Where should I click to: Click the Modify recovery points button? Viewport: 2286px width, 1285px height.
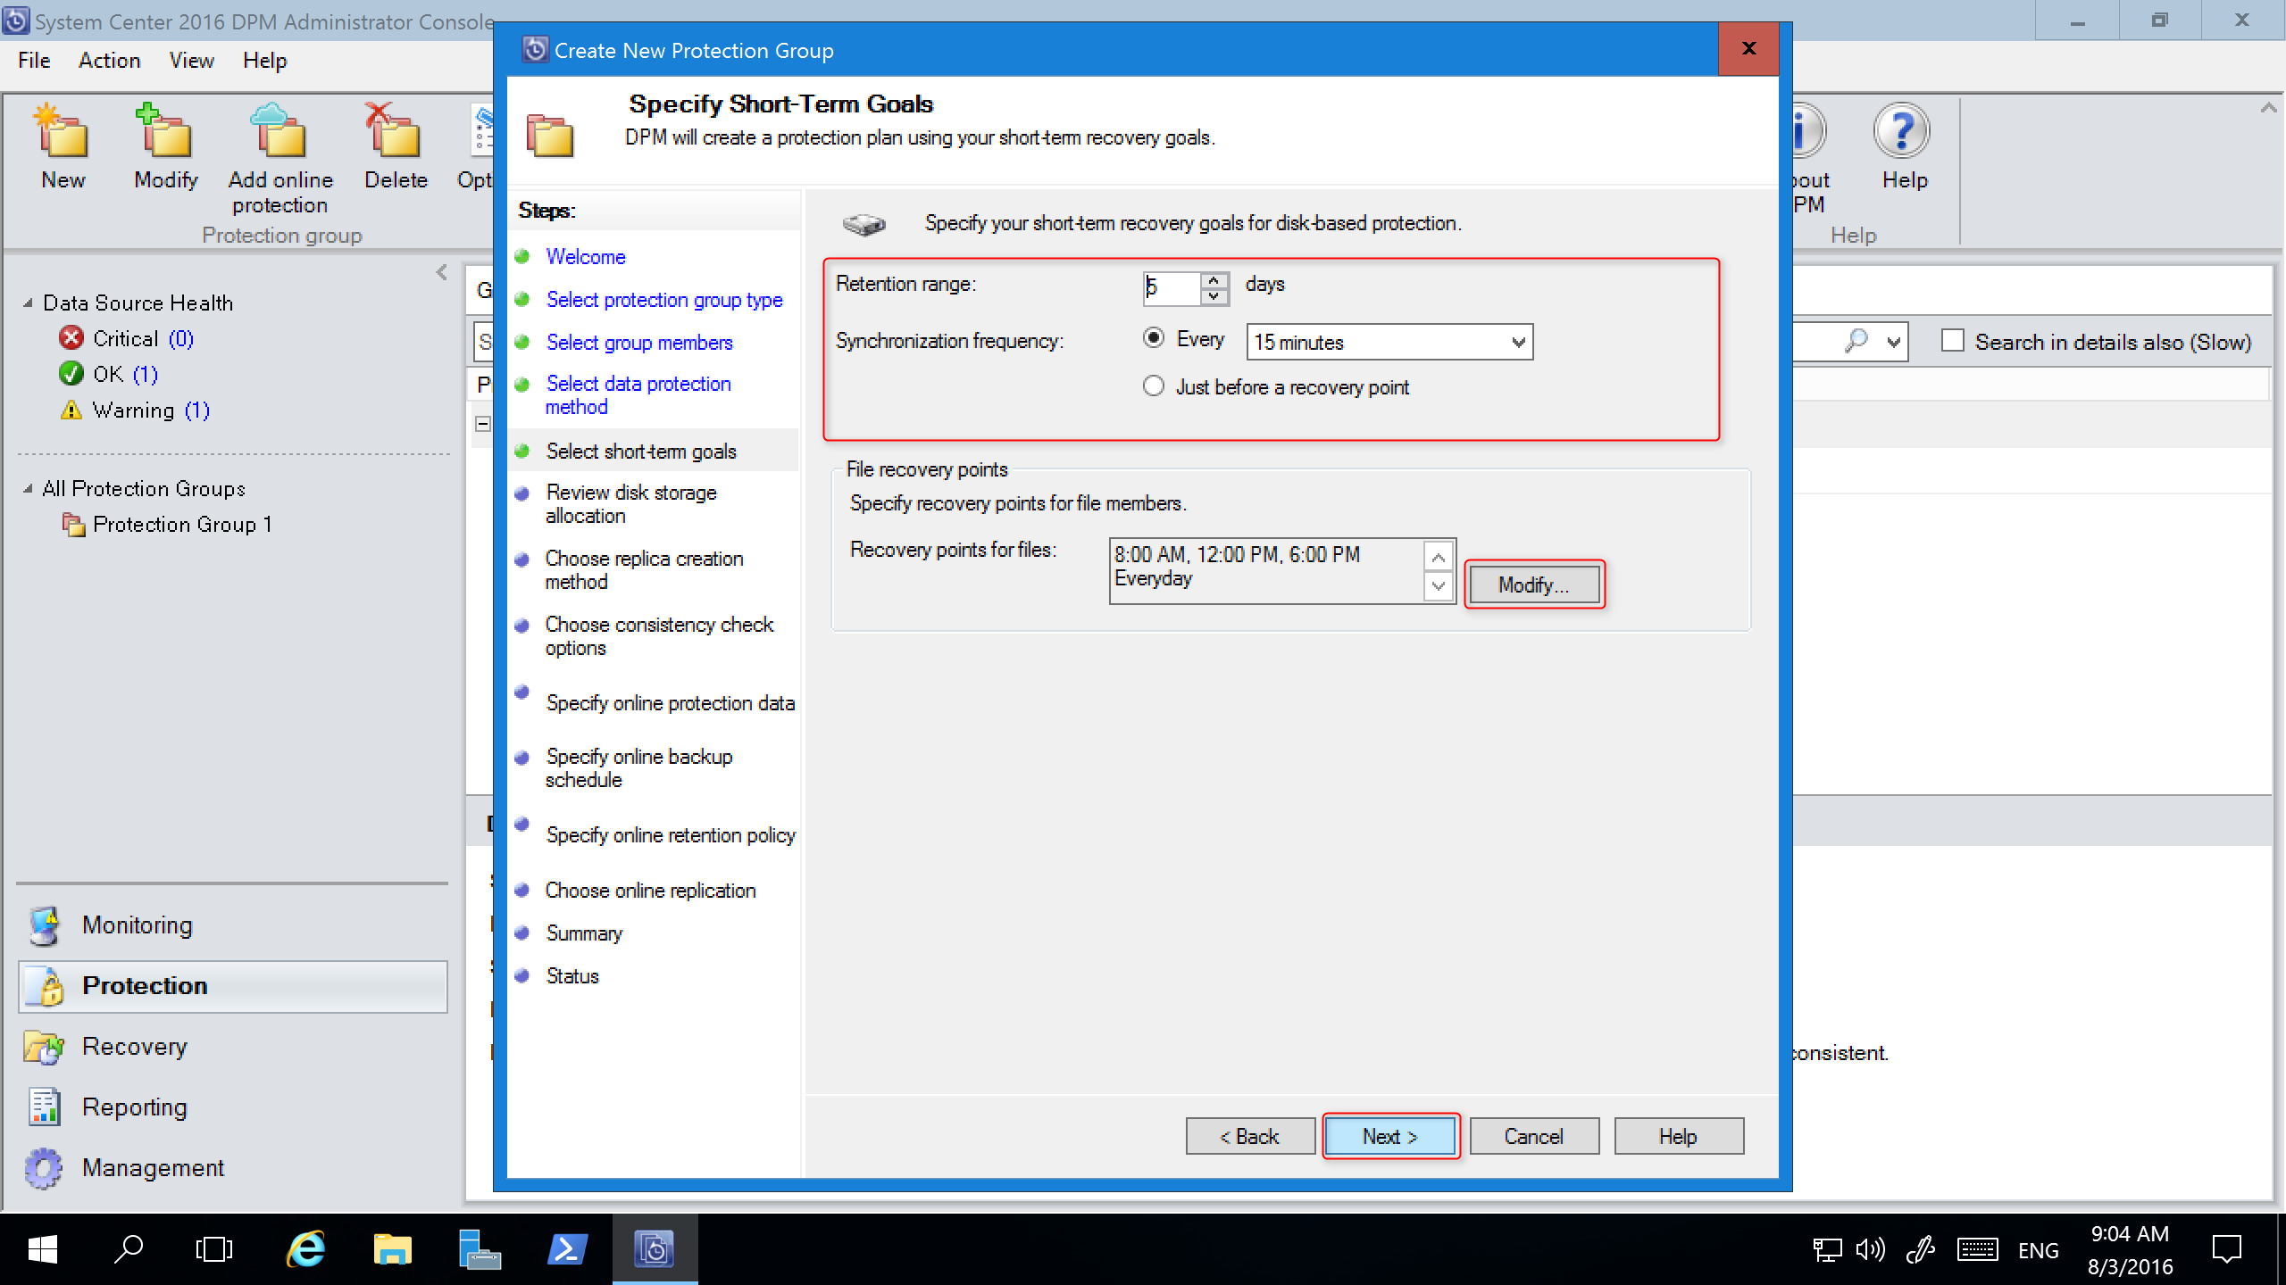click(1531, 584)
